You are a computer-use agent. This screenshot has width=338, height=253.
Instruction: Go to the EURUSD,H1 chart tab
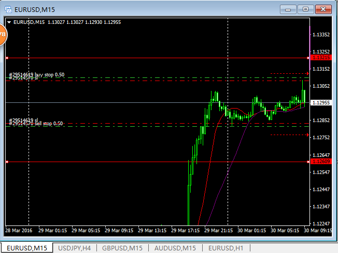point(223,248)
